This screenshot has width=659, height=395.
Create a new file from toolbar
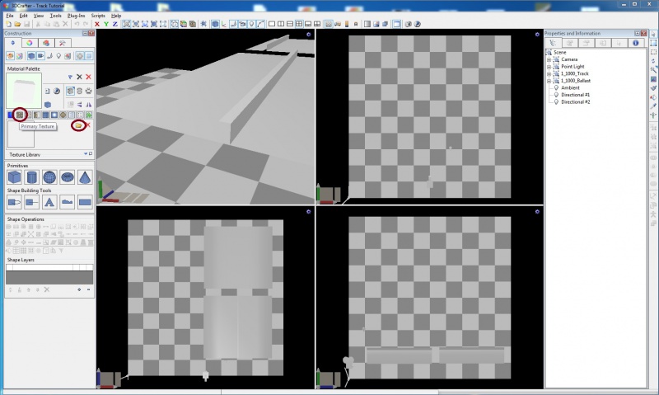[8, 24]
